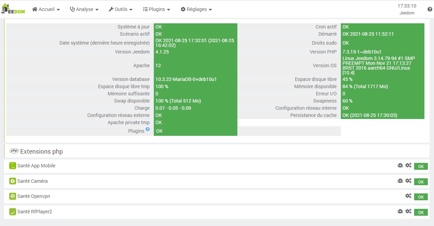Select the Droits sudo label

pos(324,43)
